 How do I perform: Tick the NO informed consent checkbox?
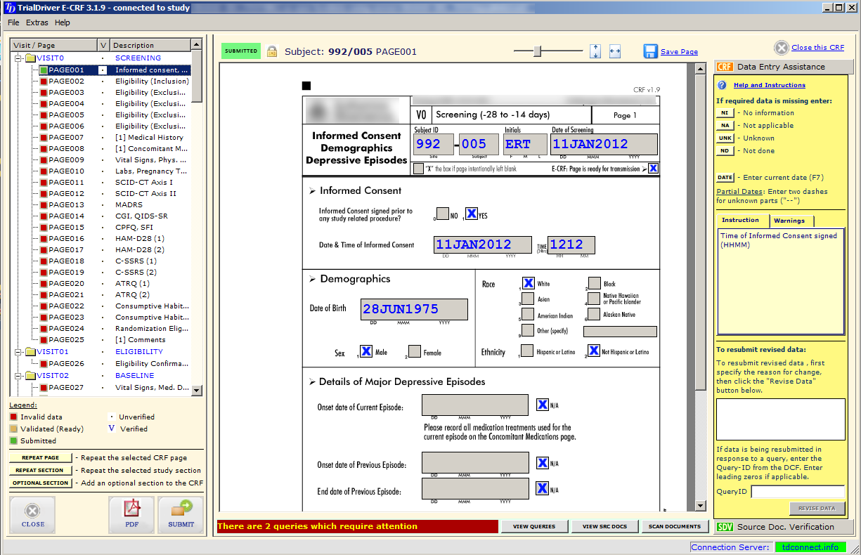click(x=442, y=213)
